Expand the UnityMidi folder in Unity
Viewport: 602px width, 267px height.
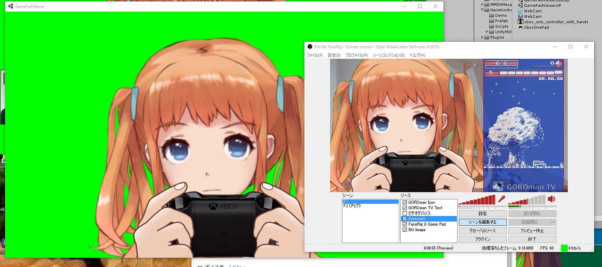pos(487,32)
